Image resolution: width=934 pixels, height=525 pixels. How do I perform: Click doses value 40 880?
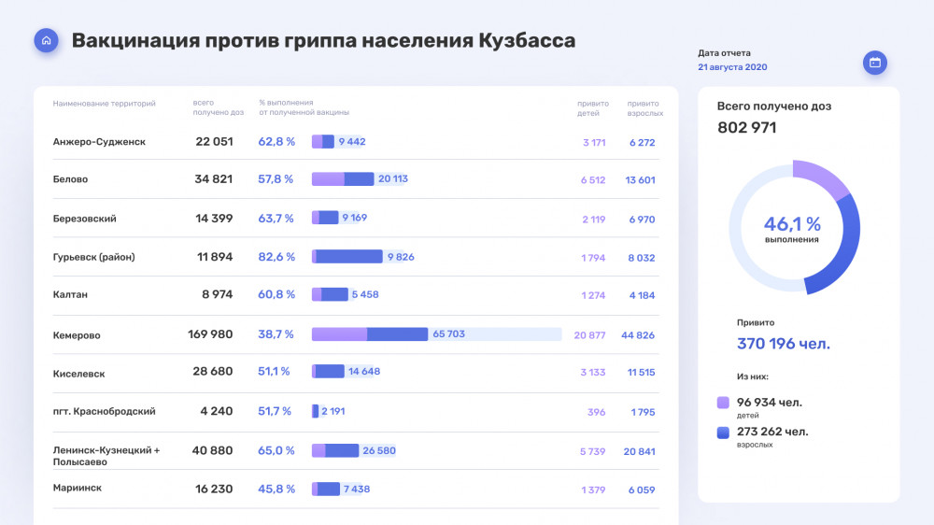coord(212,450)
